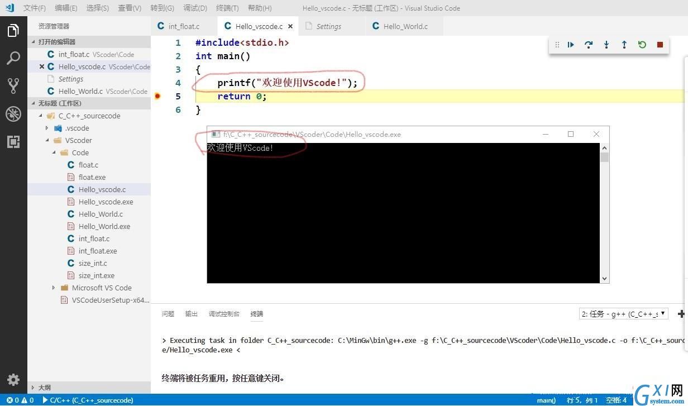Open the Explorer view in the activity bar
Viewport: 688px width, 406px height.
(13, 31)
